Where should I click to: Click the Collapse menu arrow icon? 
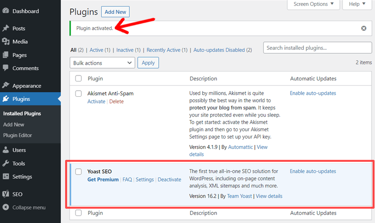[6, 207]
